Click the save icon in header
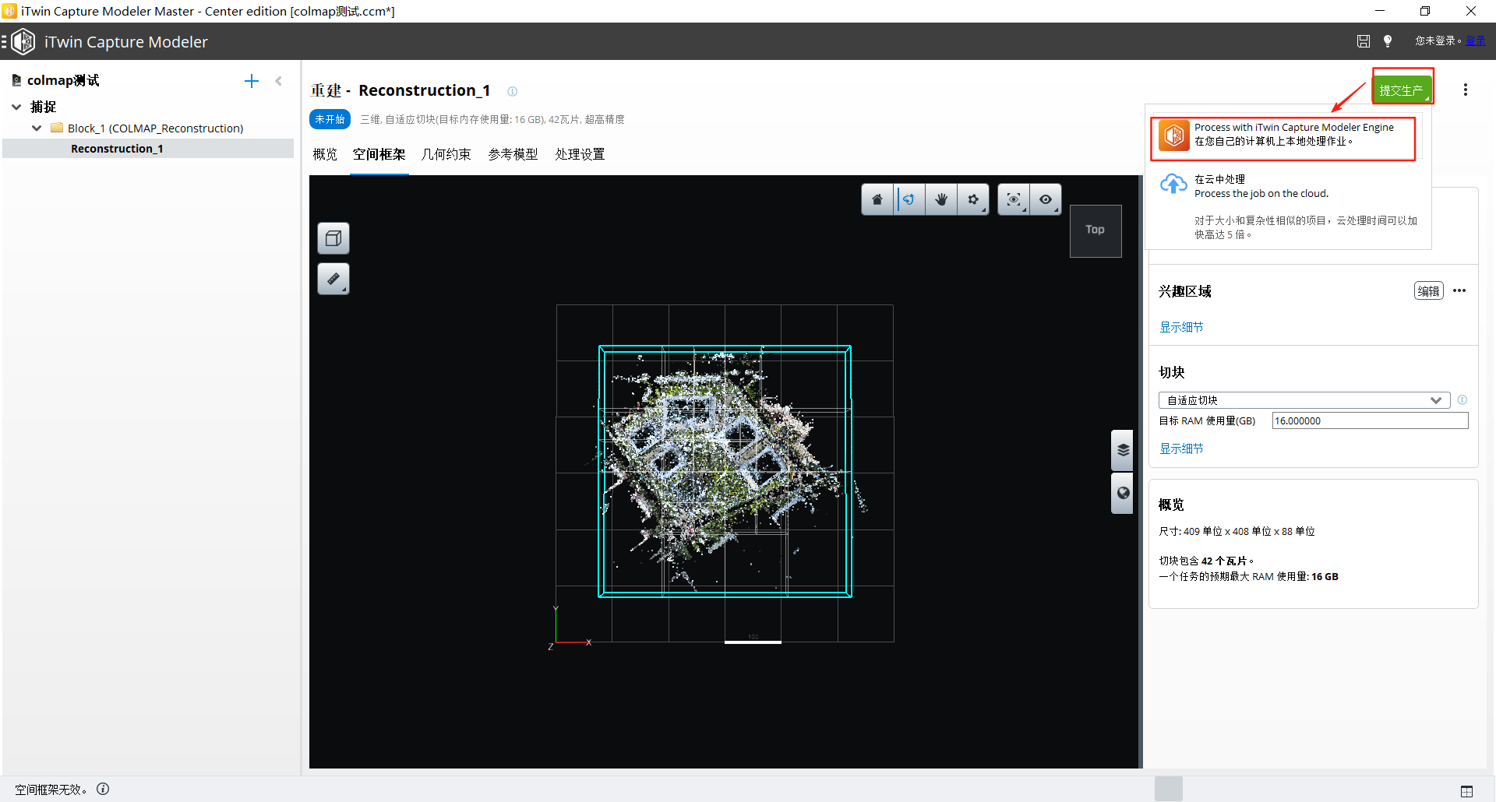The image size is (1496, 802). click(1363, 41)
